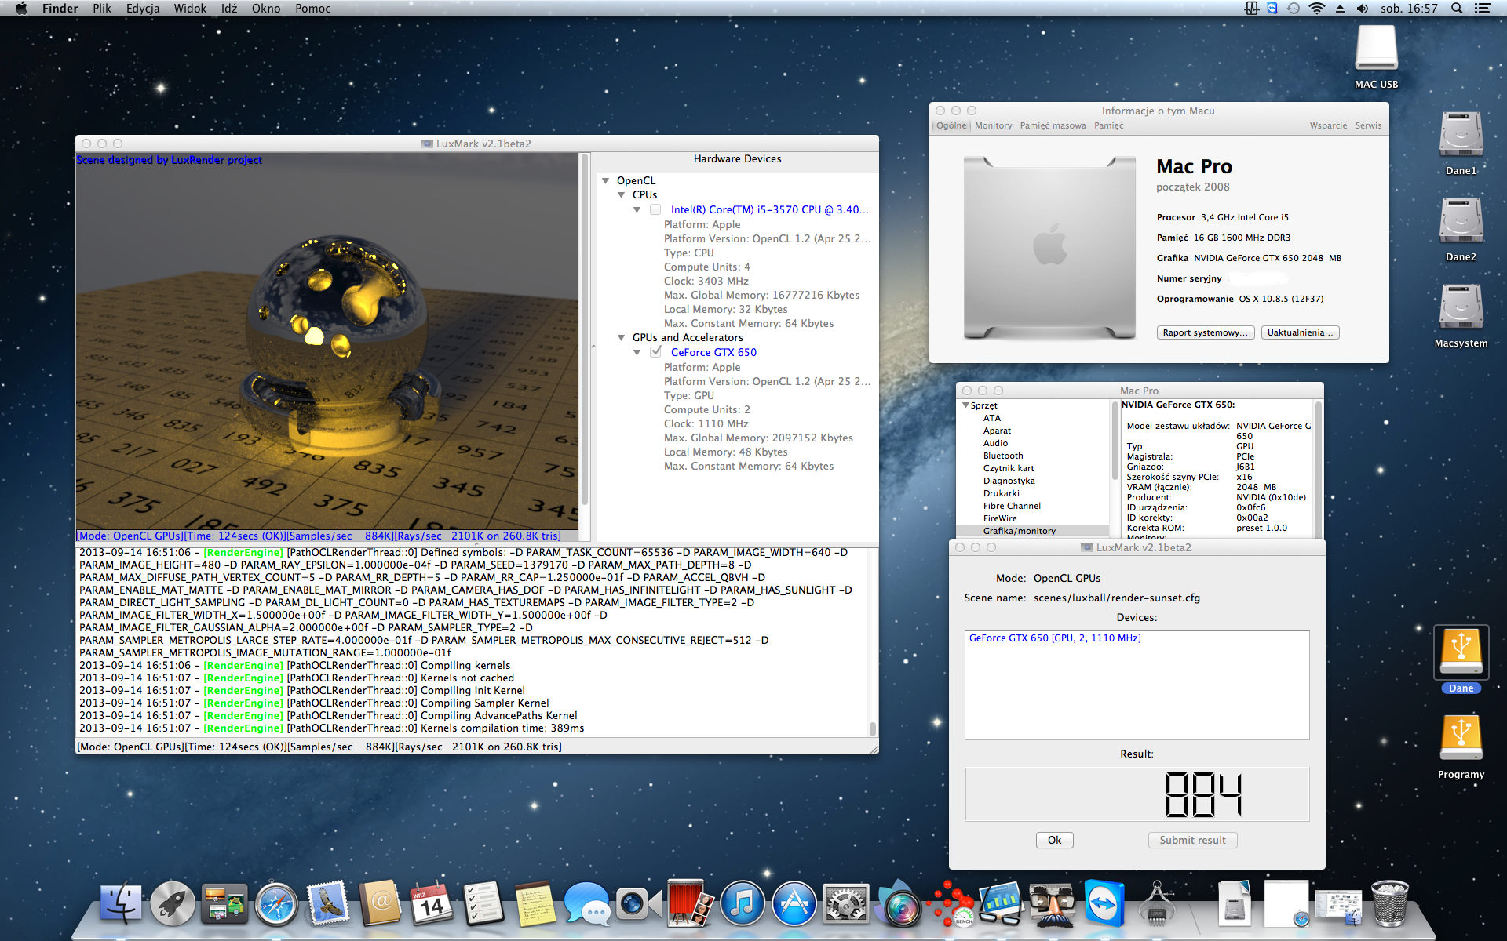Collapse CPUs tree node

click(622, 195)
